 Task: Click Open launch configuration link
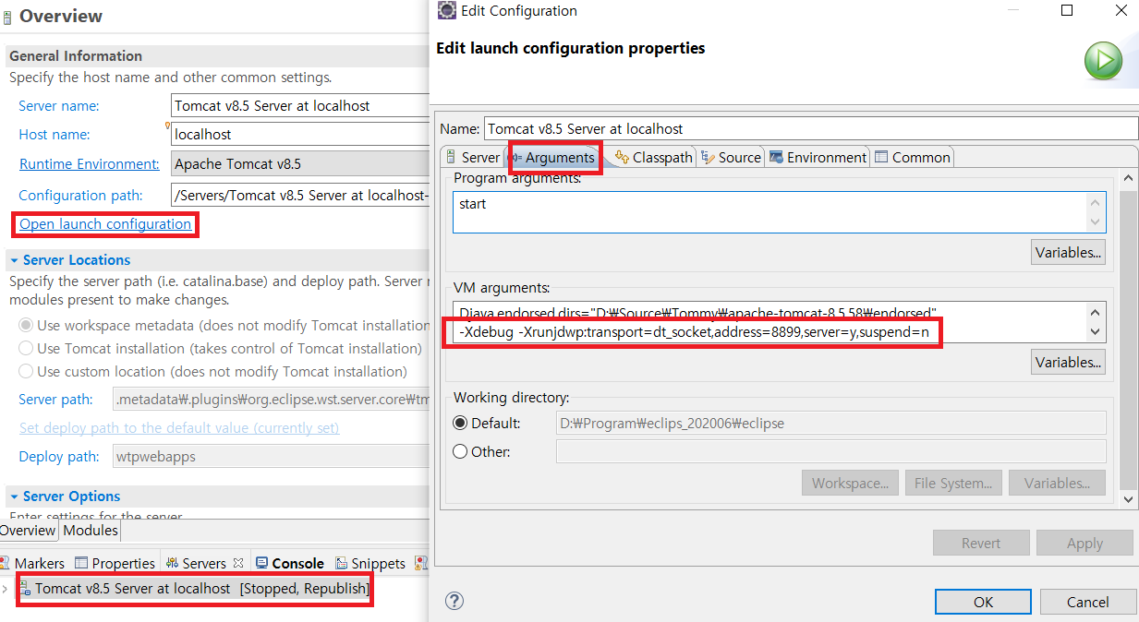pyautogui.click(x=105, y=224)
